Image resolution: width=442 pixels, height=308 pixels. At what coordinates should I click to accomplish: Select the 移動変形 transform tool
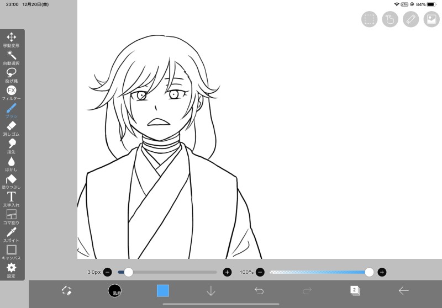click(11, 40)
